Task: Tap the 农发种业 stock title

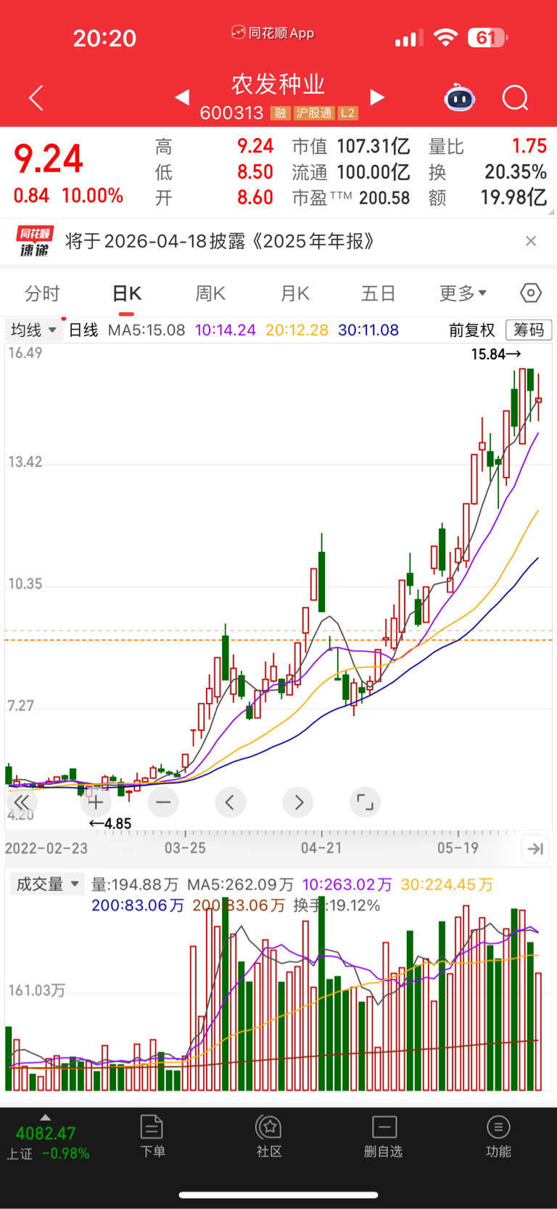Action: coord(278,84)
